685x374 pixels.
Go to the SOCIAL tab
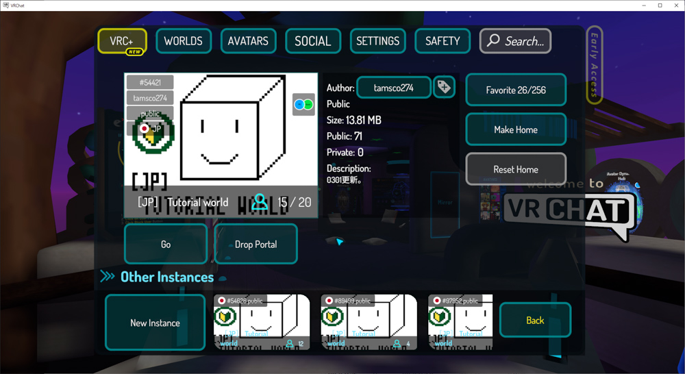(313, 41)
